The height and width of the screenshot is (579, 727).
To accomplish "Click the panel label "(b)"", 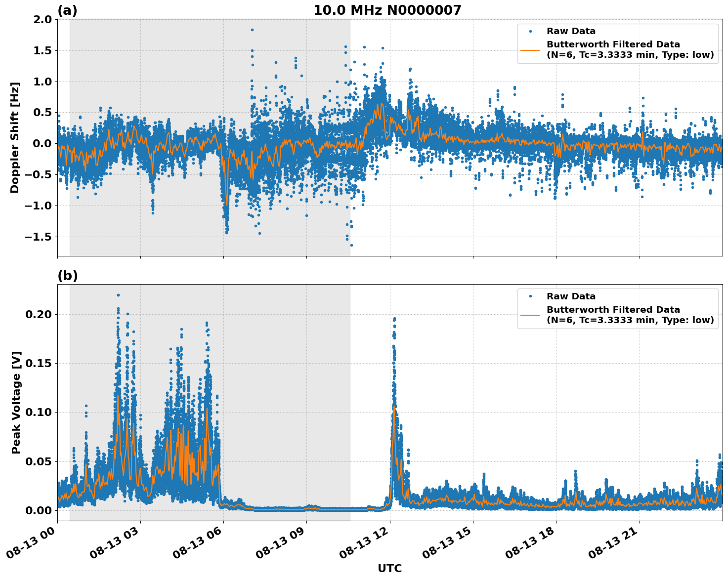I will pyautogui.click(x=68, y=275).
